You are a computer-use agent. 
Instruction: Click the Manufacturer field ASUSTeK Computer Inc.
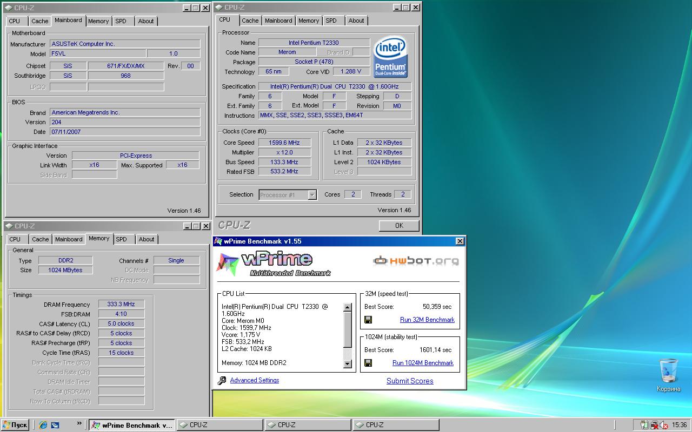[x=125, y=44]
